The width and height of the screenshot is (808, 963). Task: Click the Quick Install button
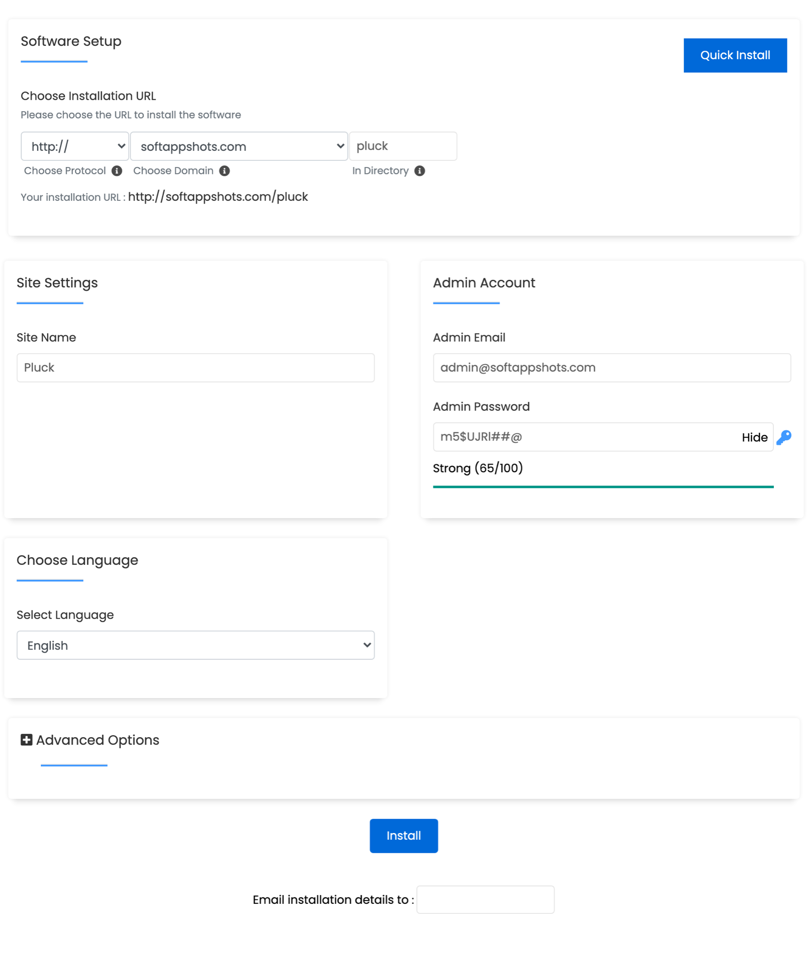click(735, 55)
